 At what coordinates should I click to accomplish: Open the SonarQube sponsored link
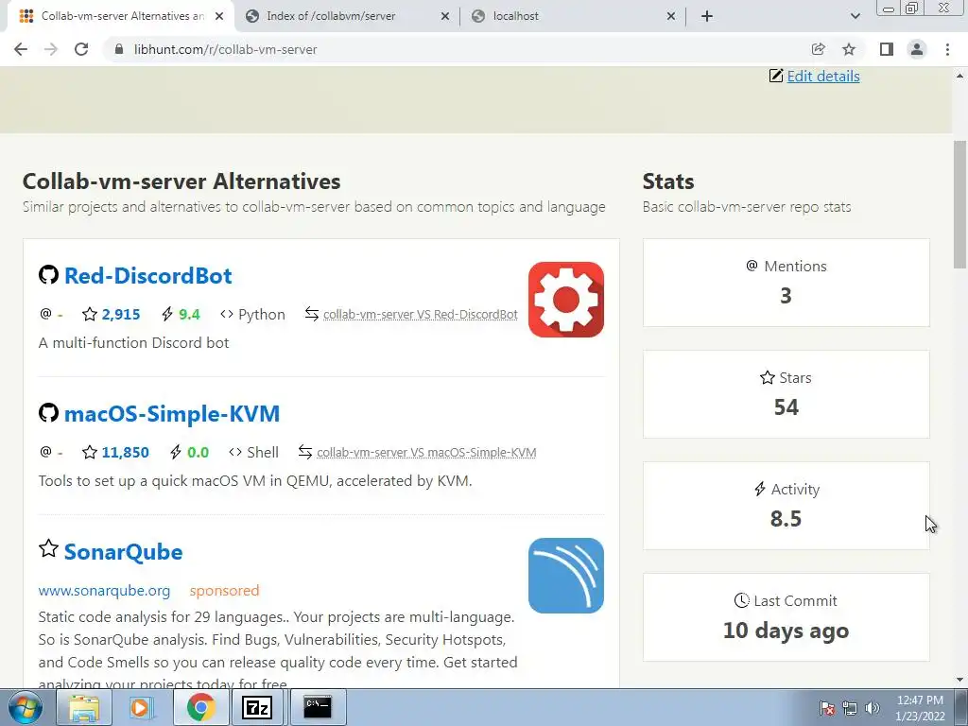click(124, 552)
